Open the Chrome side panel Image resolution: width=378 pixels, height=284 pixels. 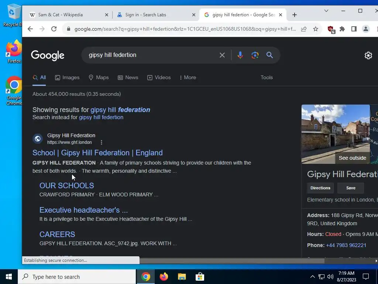[x=354, y=29]
